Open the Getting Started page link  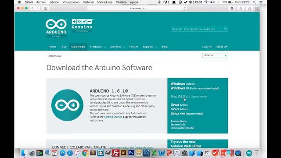[x=113, y=117]
